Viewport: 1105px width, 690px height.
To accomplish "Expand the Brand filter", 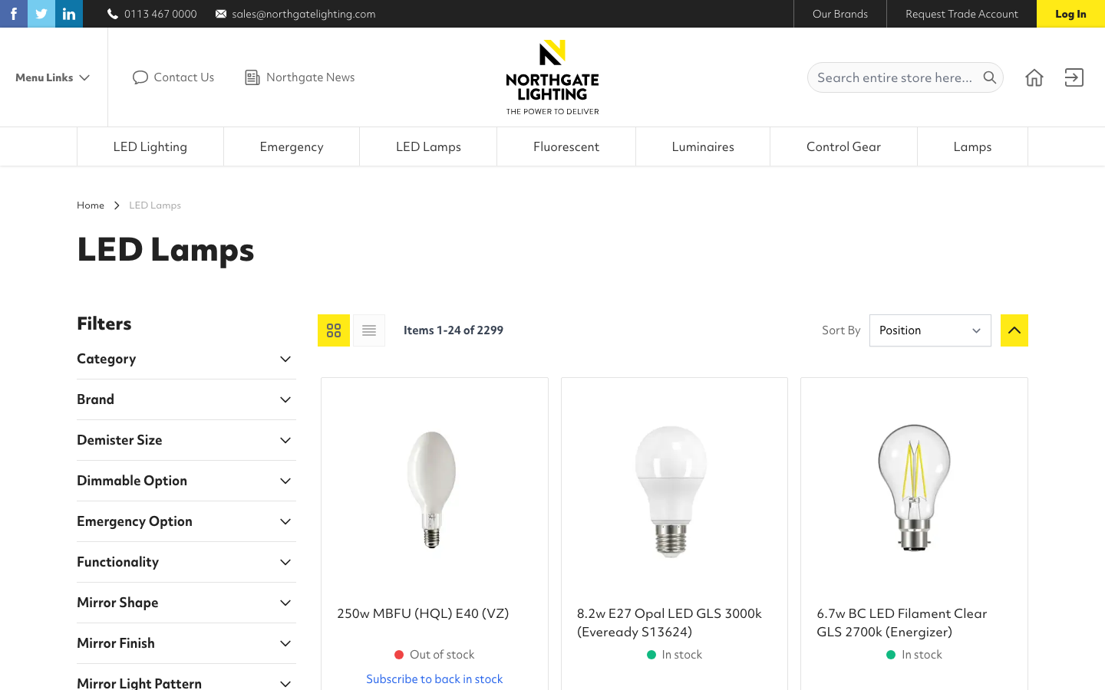I will tap(186, 399).
